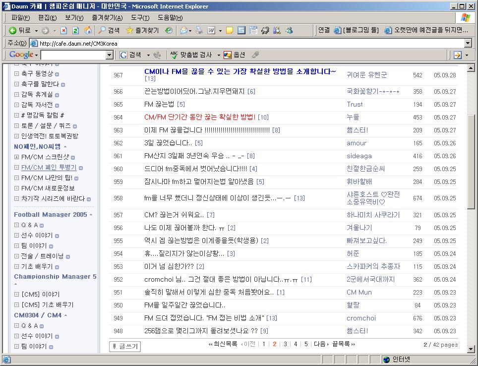Click the notepad toolbar icon

click(x=253, y=30)
